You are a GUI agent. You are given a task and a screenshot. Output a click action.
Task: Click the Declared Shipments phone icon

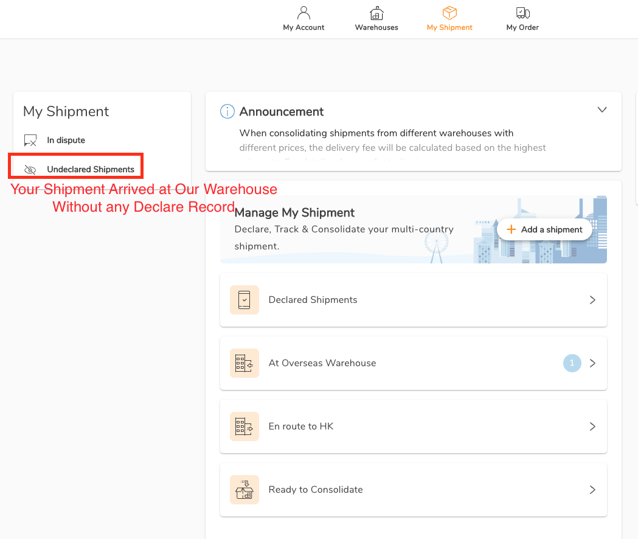tap(244, 300)
